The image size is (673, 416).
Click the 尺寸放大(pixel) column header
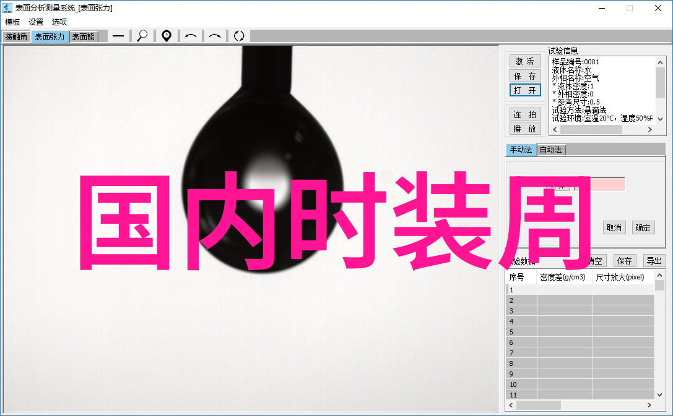point(623,277)
